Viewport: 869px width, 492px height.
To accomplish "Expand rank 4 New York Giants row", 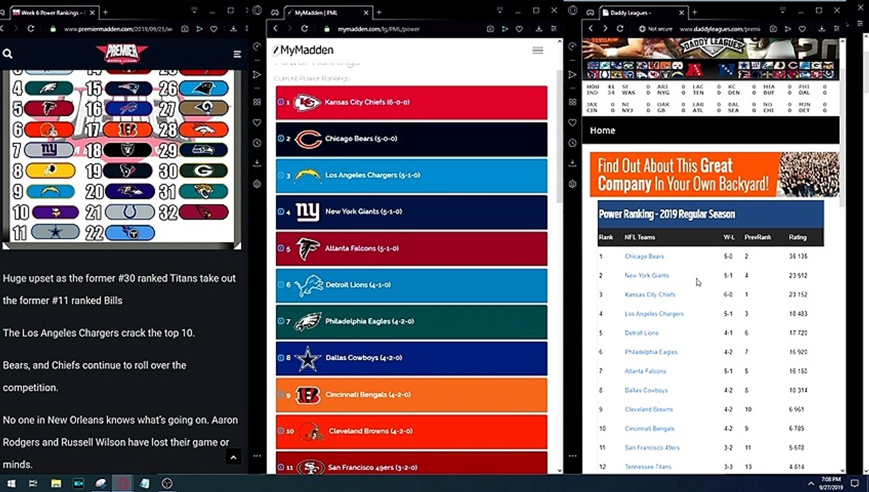I will click(x=281, y=212).
